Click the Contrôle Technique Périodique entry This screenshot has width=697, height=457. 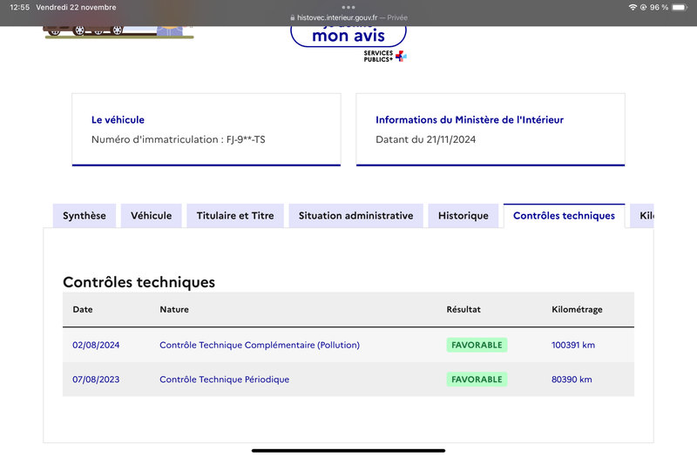(225, 380)
